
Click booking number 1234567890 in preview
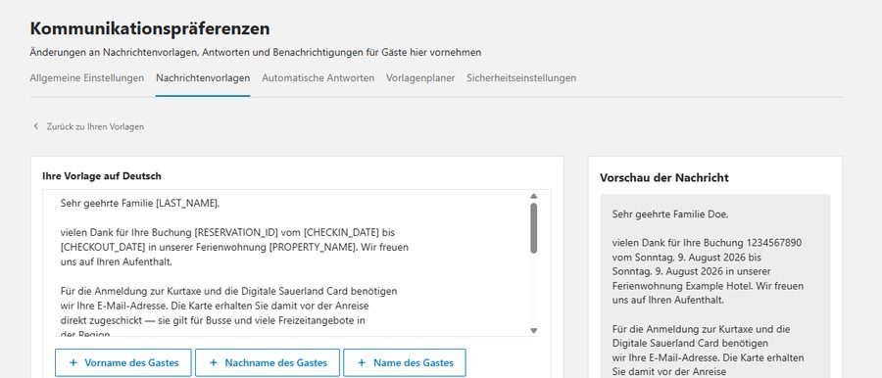coord(773,243)
